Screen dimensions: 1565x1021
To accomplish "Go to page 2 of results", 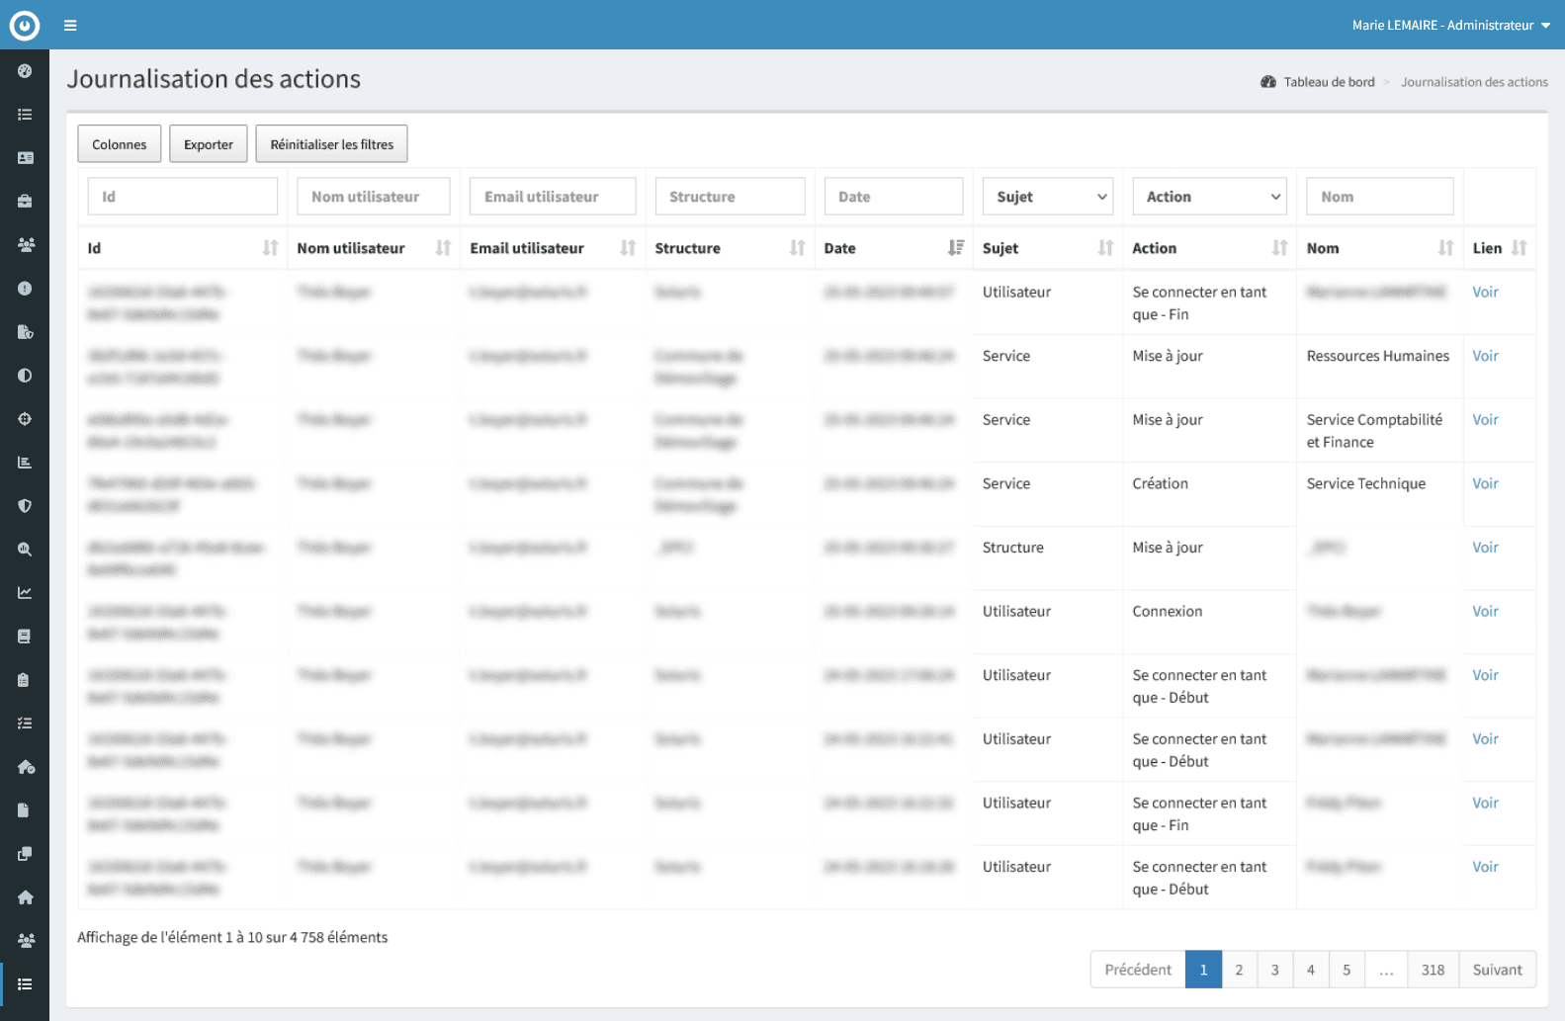I will click(1239, 970).
